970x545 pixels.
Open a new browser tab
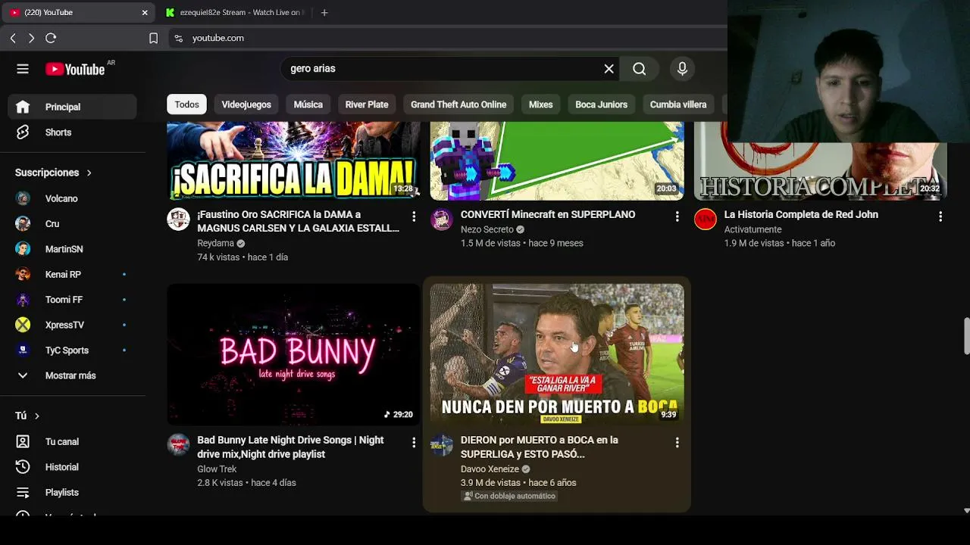coord(324,12)
